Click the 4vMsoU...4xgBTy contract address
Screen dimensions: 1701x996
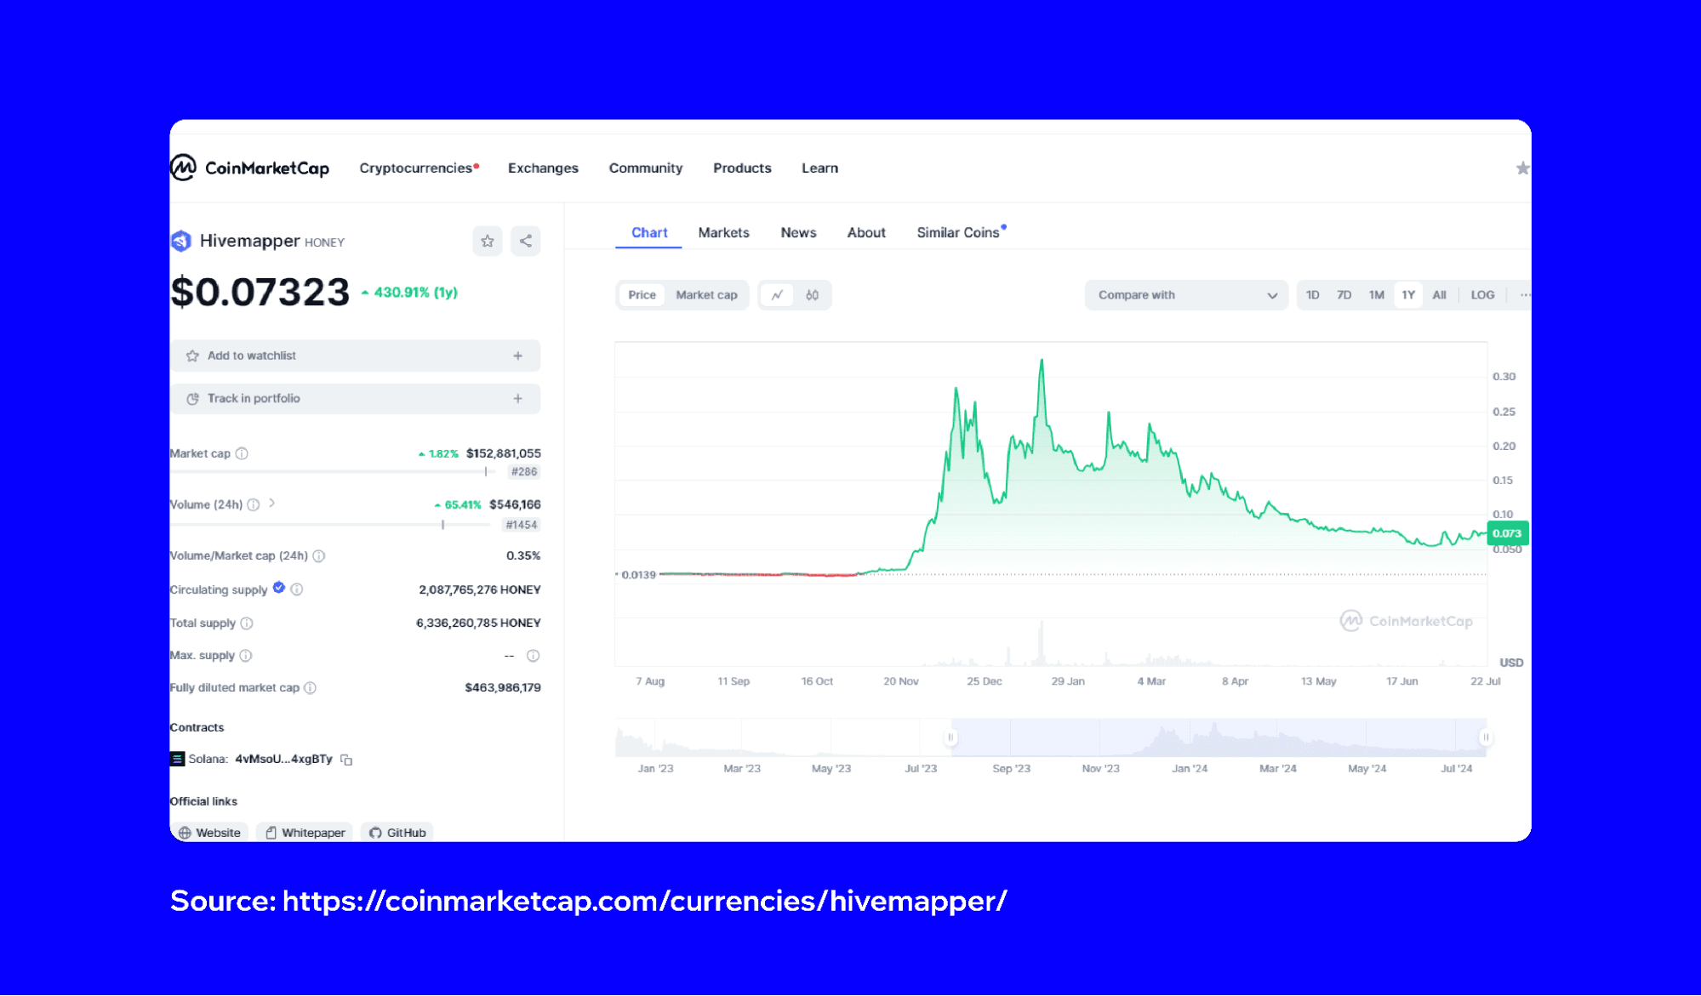click(x=283, y=759)
